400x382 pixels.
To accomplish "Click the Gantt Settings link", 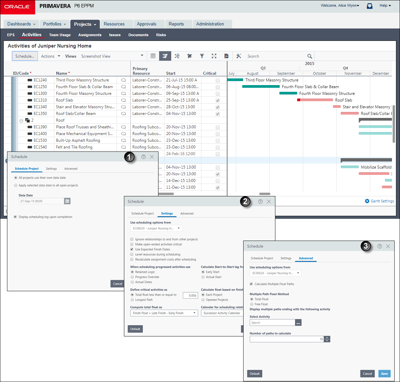I will pos(382,201).
